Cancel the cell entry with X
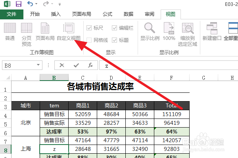This screenshot has height=158, width=238. point(62,65)
